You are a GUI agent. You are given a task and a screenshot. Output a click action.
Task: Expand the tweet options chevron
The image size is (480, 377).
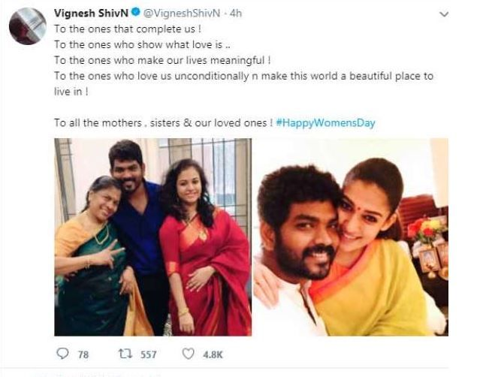[x=444, y=14]
